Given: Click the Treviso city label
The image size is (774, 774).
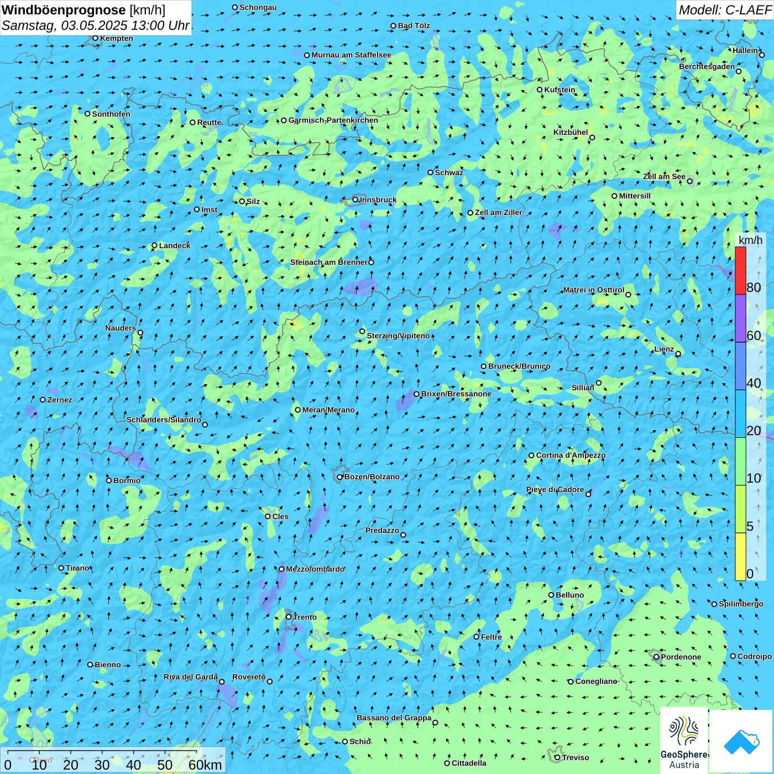Looking at the screenshot, I should coord(576,757).
